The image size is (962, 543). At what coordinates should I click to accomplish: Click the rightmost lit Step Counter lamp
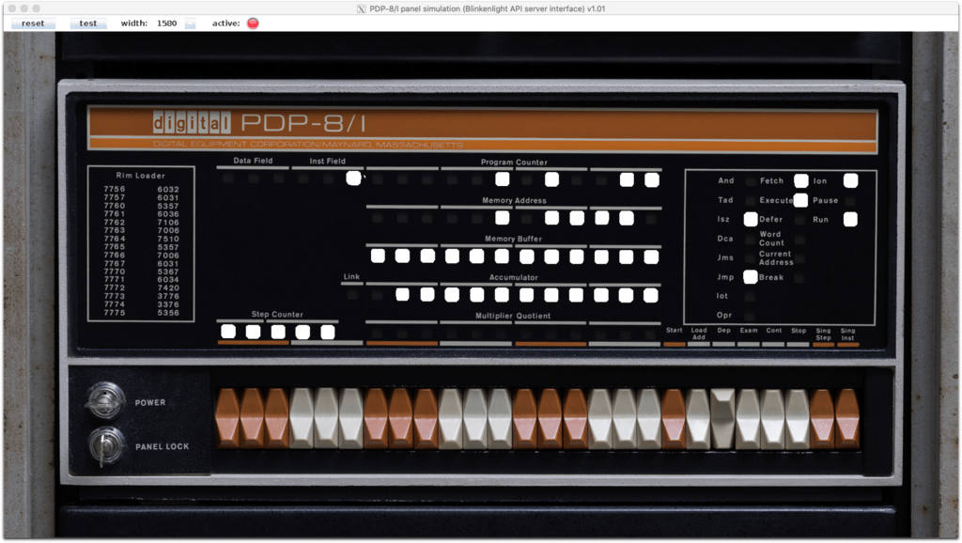point(328,332)
